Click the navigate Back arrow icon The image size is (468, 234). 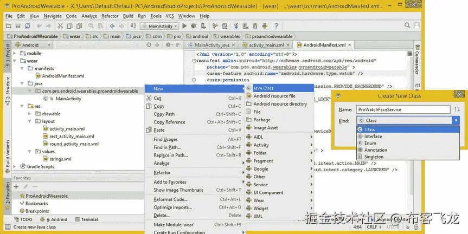[112, 26]
